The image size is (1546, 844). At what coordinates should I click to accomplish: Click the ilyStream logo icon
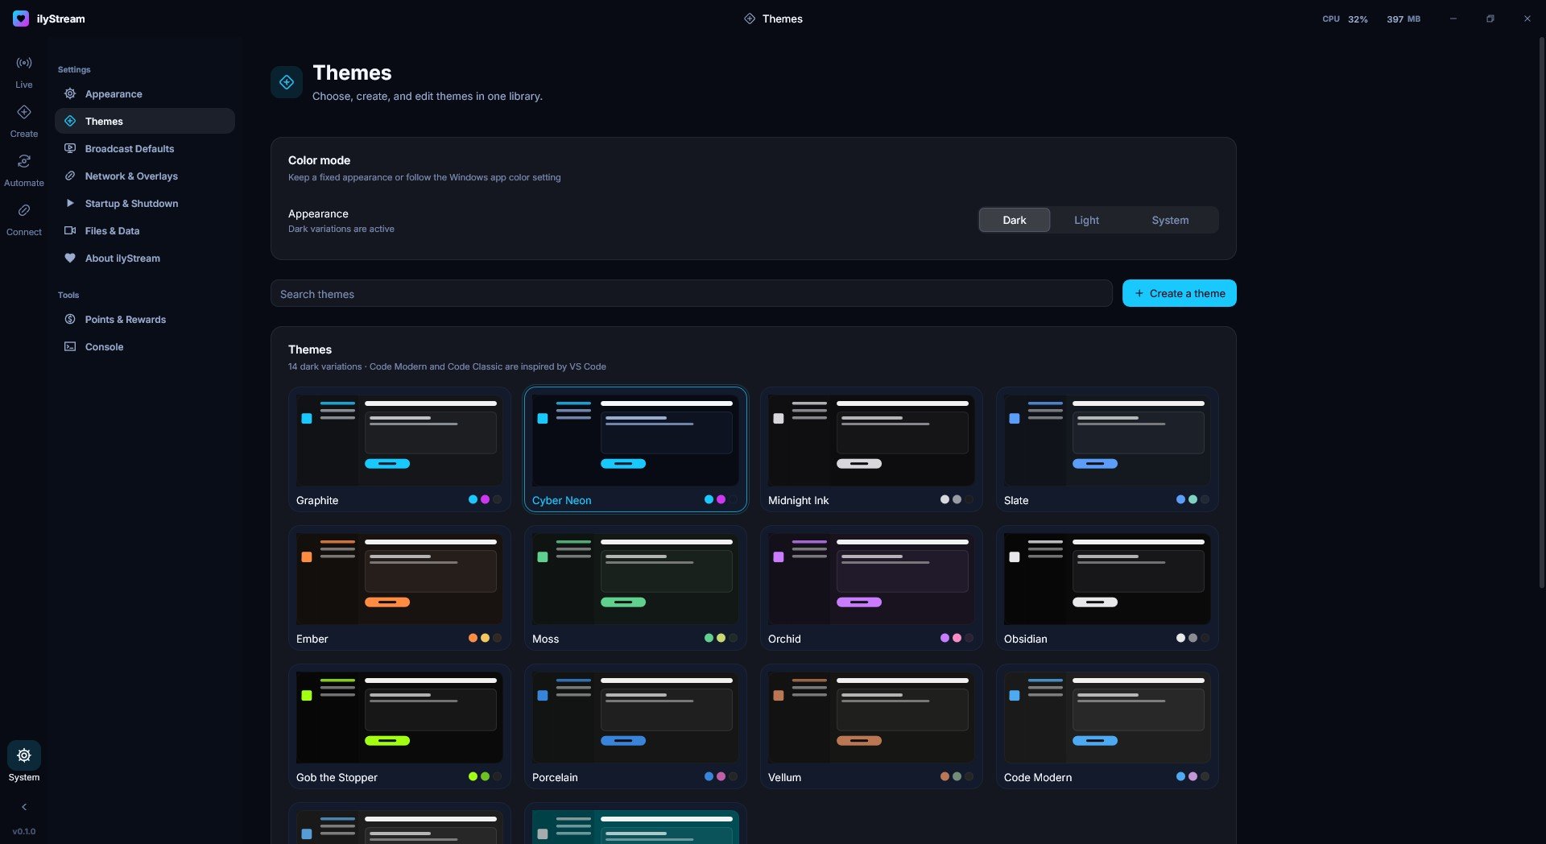coord(21,19)
